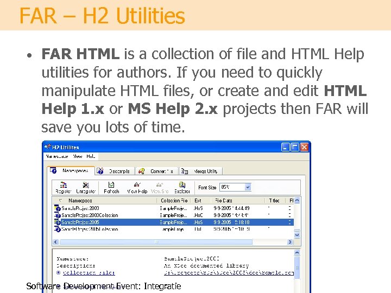Click the horizontal scrollbar right arrow
The image size is (391, 293).
[x=290, y=241]
